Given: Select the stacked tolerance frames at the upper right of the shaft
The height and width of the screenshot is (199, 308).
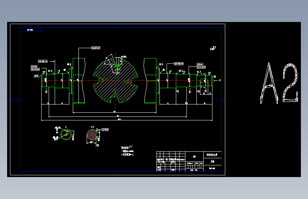Looking at the screenshot, I should (x=201, y=66).
